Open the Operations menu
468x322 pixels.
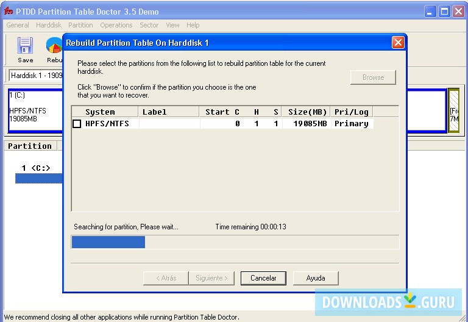(116, 25)
